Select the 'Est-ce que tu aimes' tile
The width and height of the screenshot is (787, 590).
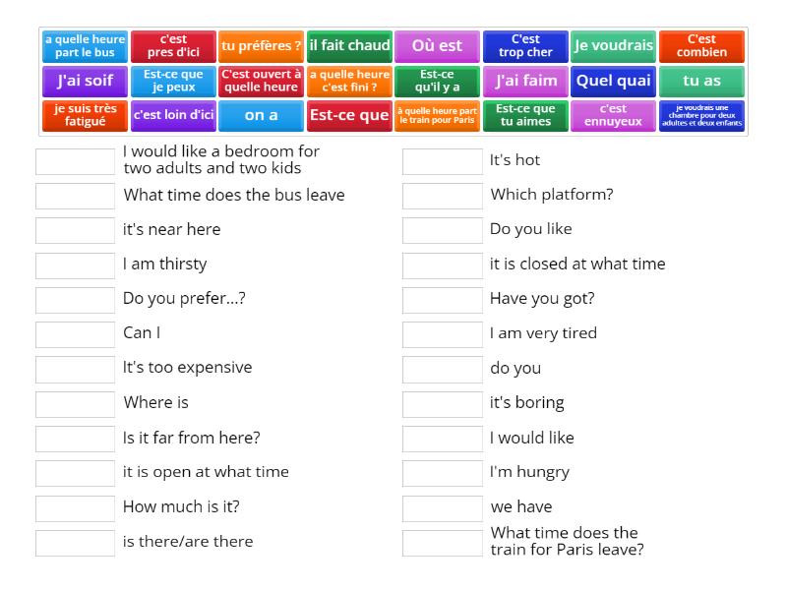[525, 115]
